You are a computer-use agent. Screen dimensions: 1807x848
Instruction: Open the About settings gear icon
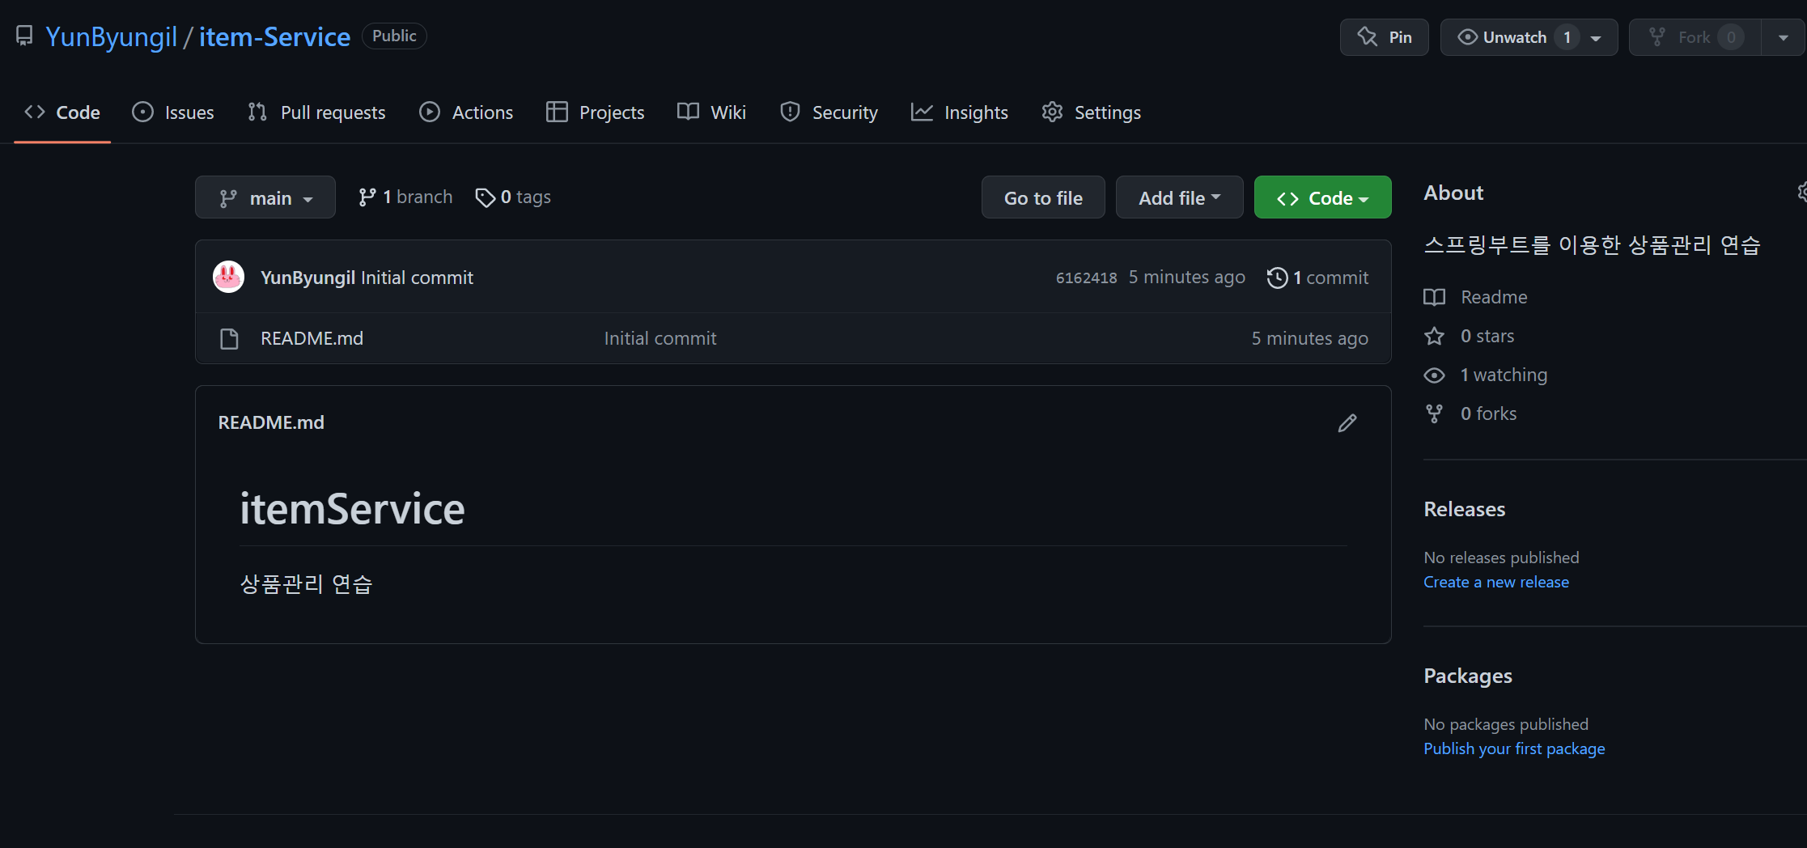pyautogui.click(x=1801, y=192)
